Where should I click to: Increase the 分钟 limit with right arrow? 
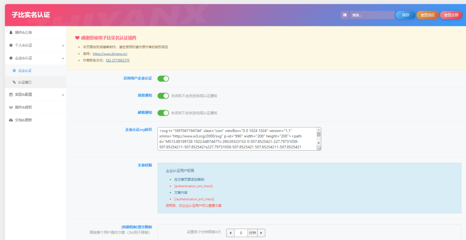click(x=261, y=233)
